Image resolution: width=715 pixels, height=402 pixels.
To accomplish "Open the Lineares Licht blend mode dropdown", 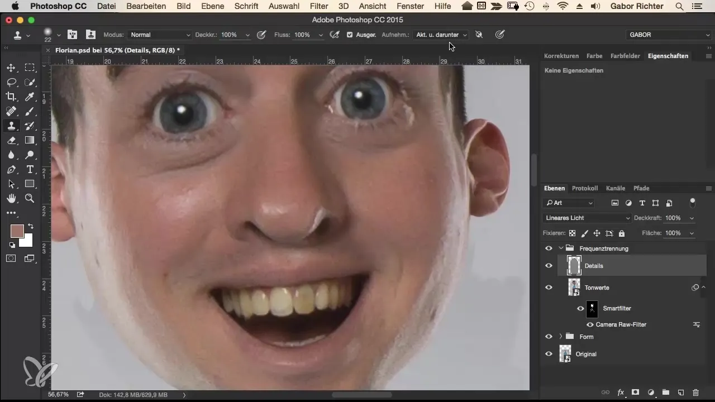I will click(587, 218).
